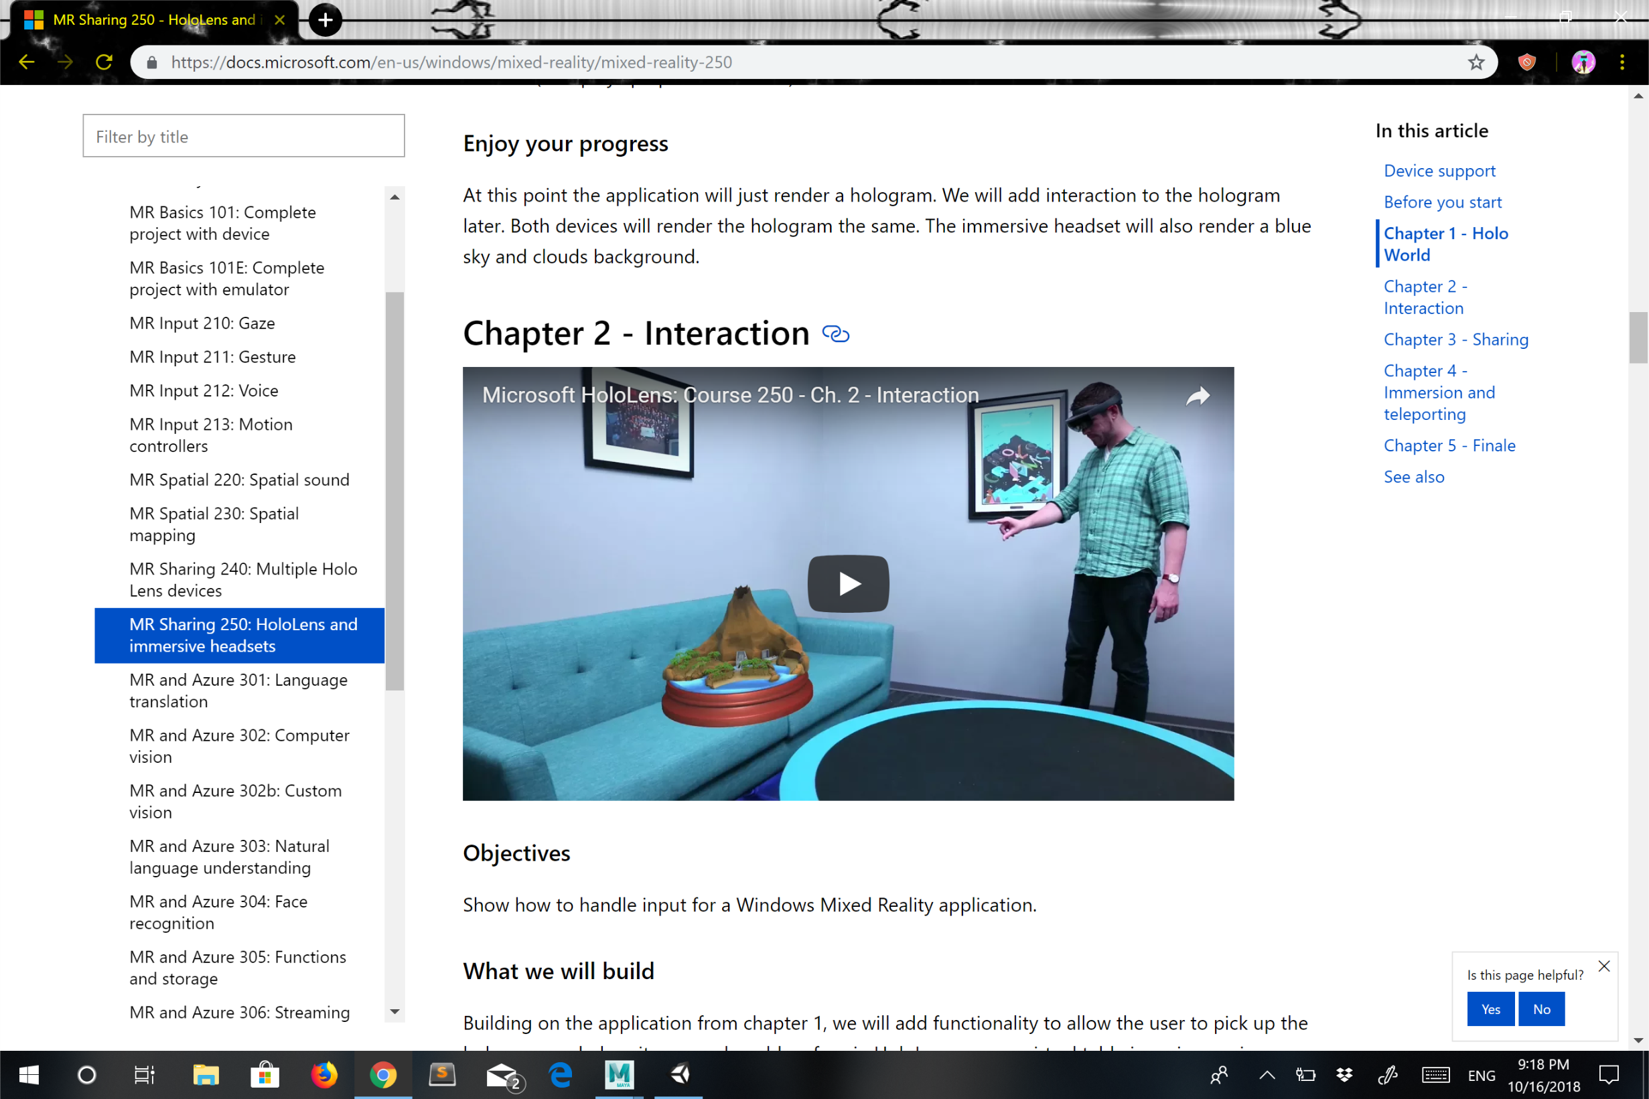Open Unity from the taskbar

pos(679,1074)
